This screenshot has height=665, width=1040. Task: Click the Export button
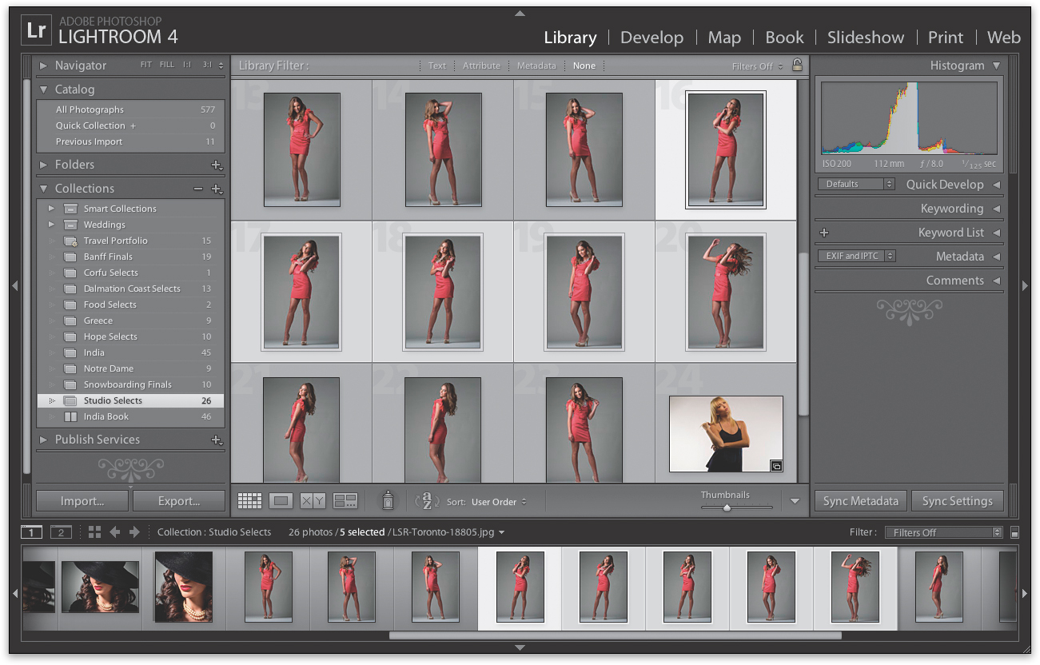(179, 501)
